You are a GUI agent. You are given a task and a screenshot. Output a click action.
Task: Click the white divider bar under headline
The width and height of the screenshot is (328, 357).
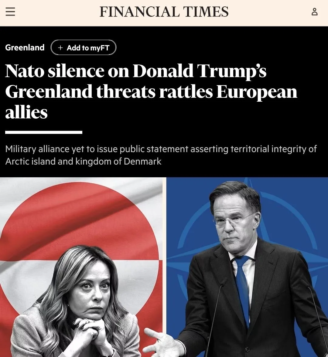coord(44,132)
